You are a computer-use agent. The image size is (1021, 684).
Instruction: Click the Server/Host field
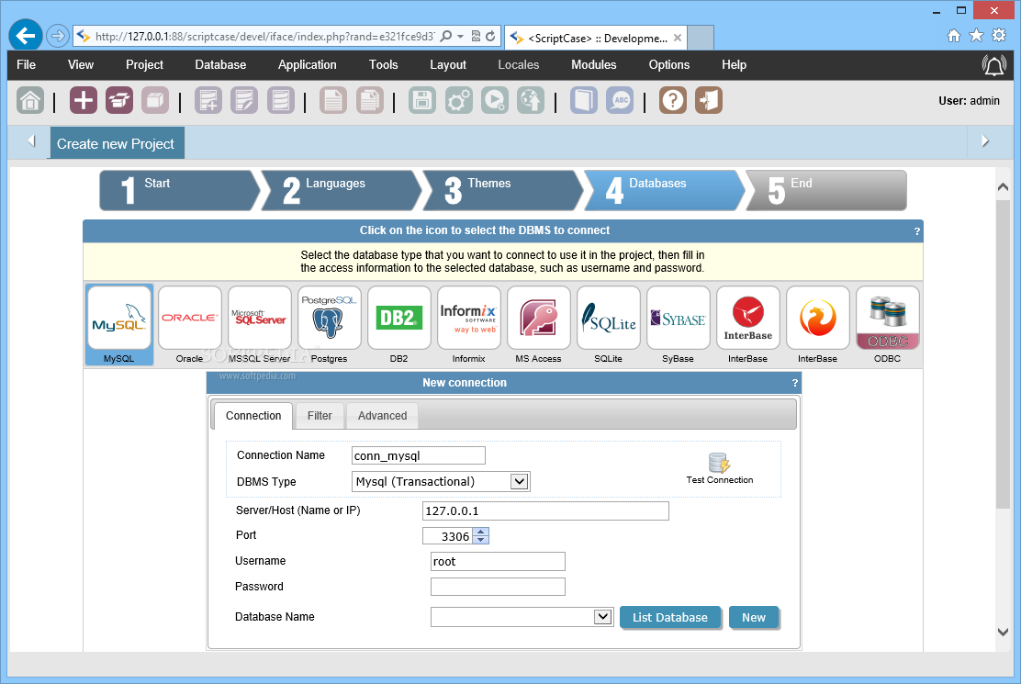[545, 510]
